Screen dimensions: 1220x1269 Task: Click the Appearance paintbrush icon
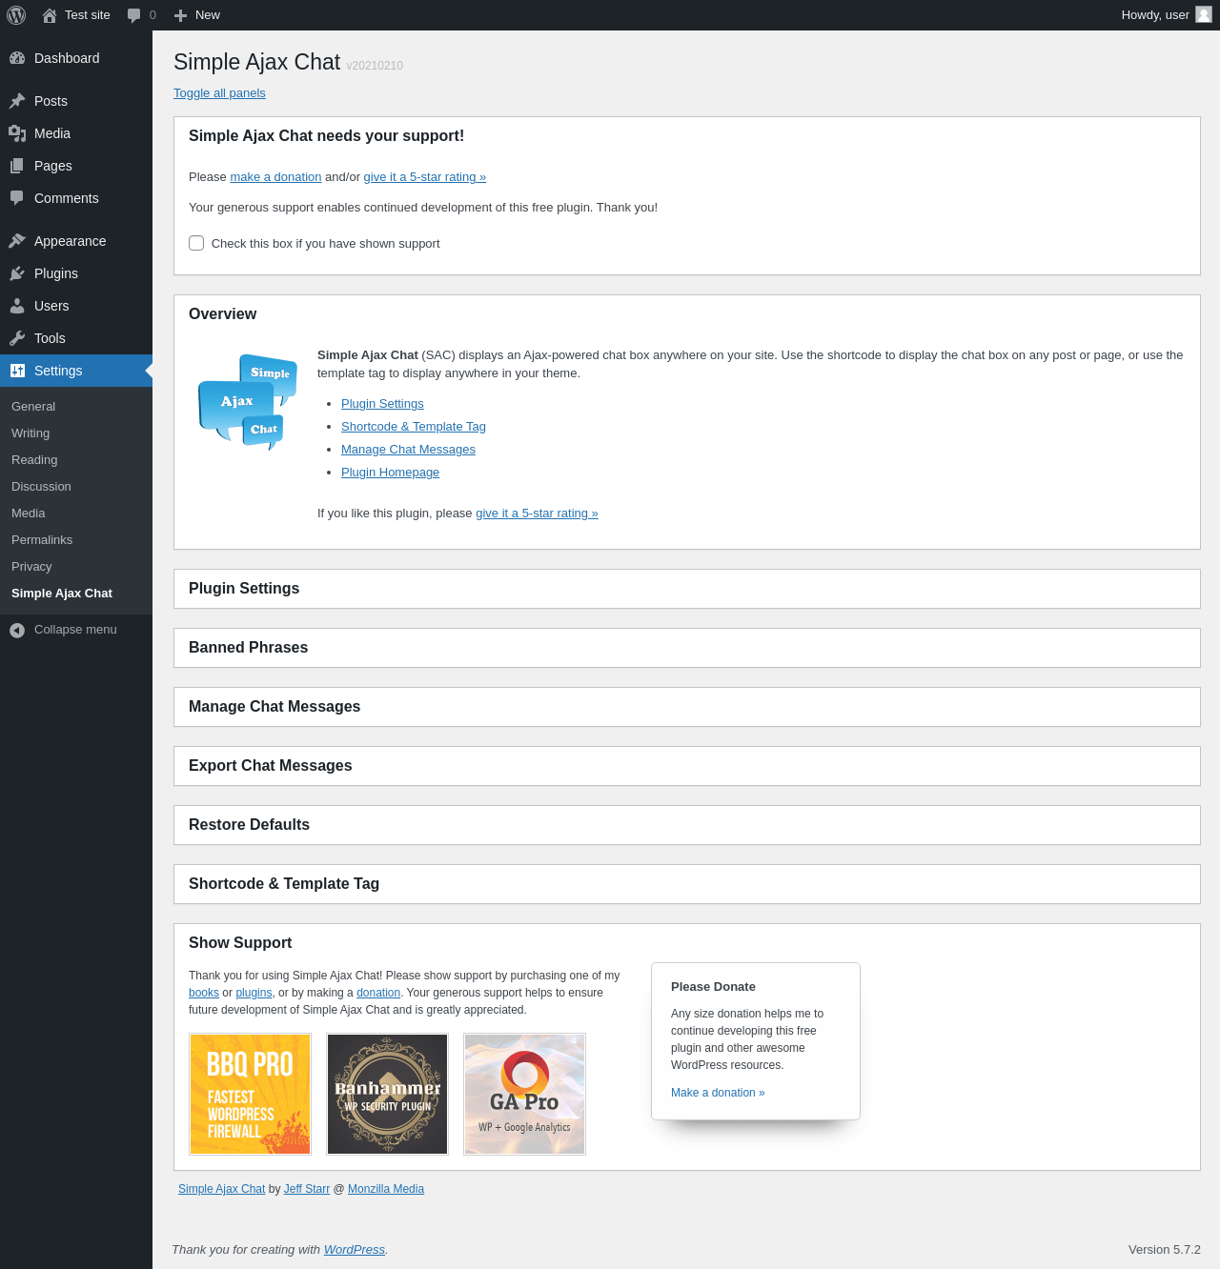[17, 241]
